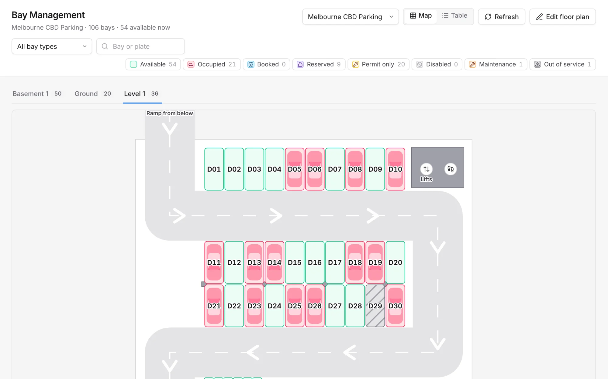Toggle the Disabled status filter
608x379 pixels.
[x=437, y=64]
